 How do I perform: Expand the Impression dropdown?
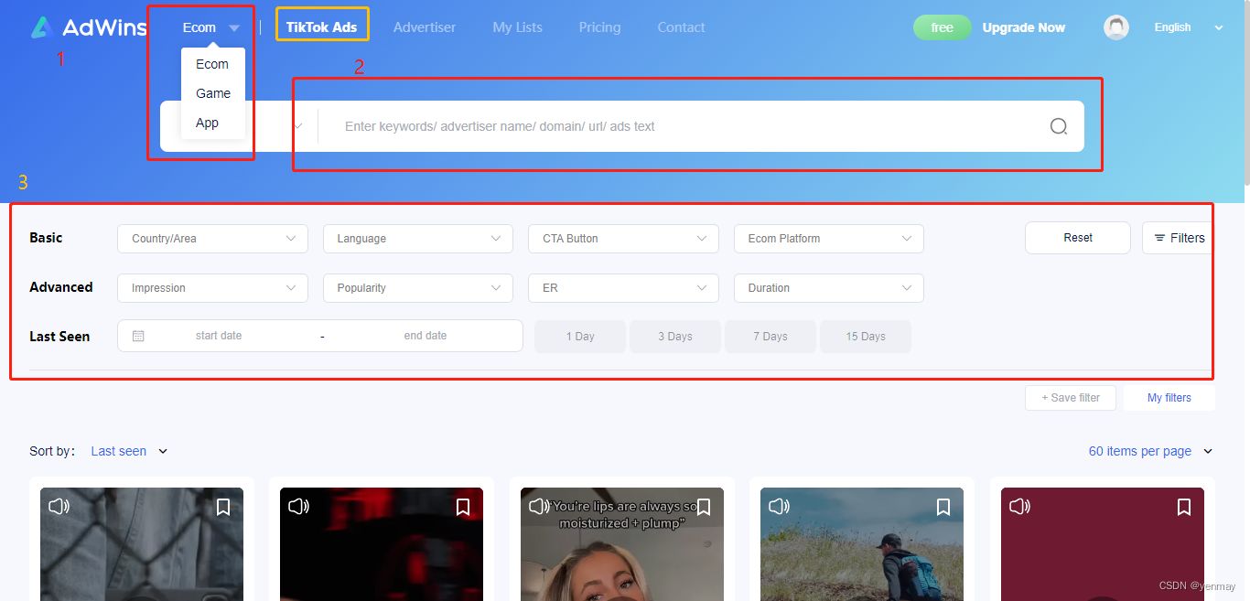213,288
